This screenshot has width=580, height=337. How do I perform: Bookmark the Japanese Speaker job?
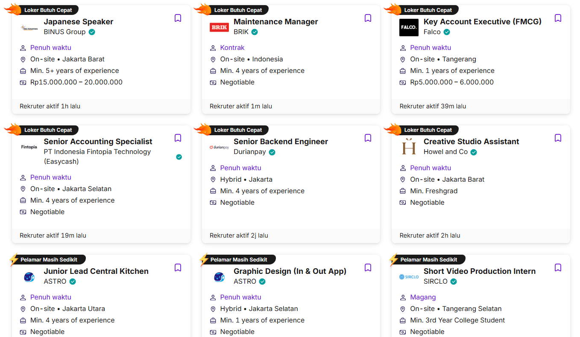178,18
